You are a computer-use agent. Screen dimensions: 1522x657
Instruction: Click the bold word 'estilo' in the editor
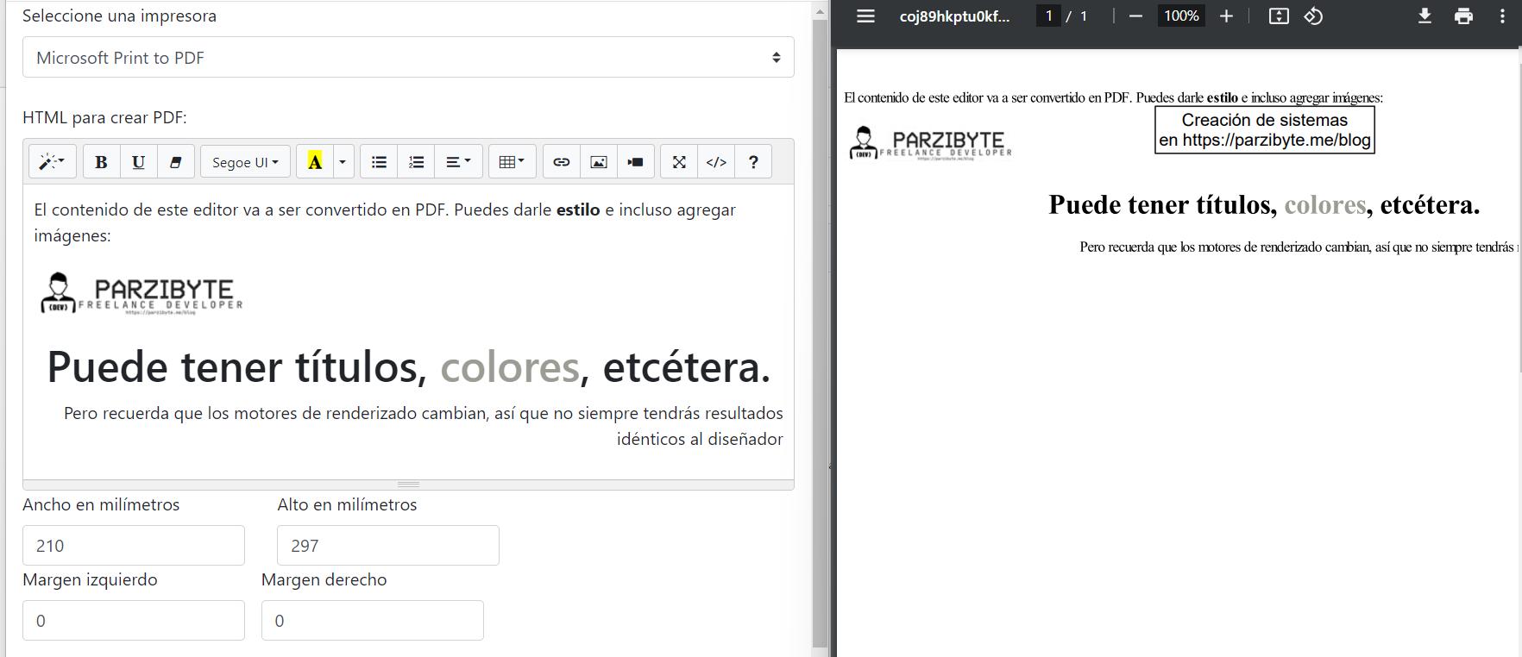(x=578, y=210)
